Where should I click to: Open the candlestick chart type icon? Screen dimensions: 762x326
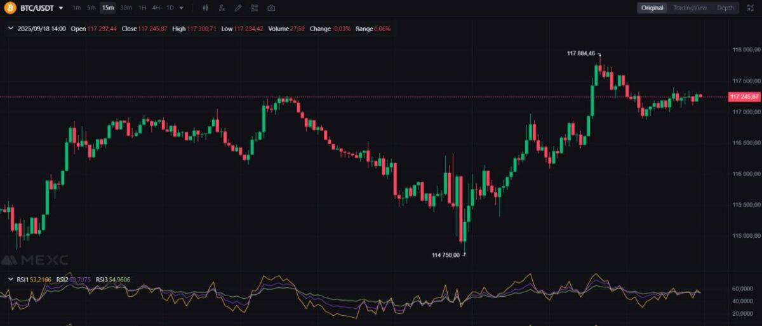205,8
